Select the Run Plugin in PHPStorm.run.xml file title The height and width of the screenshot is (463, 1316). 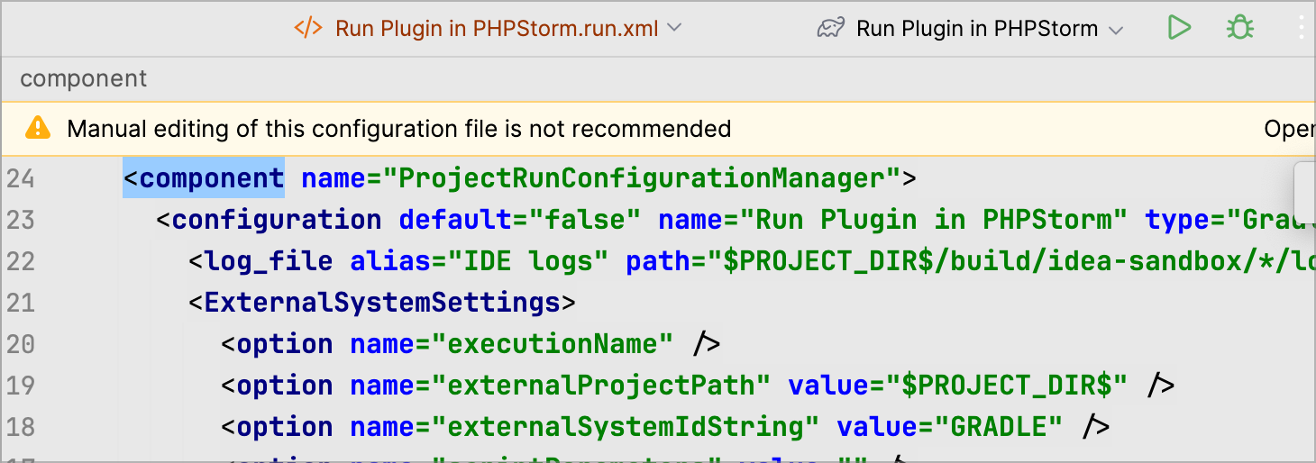coord(498,28)
